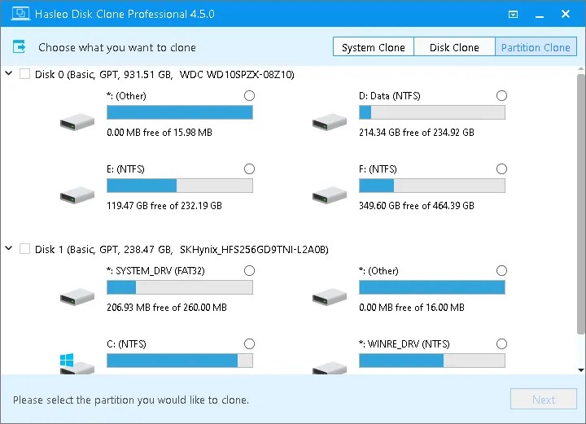Click "0.00 MB free of 15.98 MB" text
This screenshot has height=424, width=586.
tap(160, 132)
